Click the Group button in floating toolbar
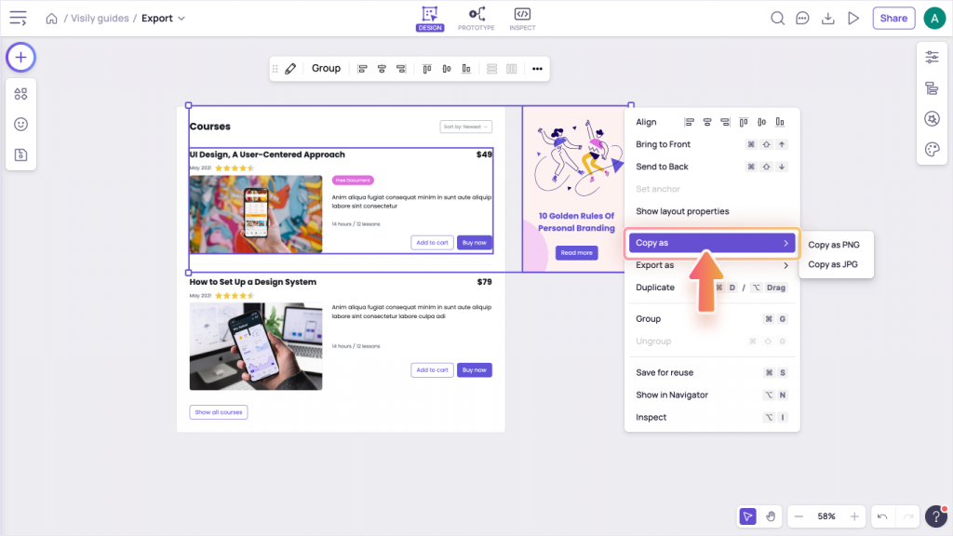The height and width of the screenshot is (536, 953). click(x=326, y=69)
